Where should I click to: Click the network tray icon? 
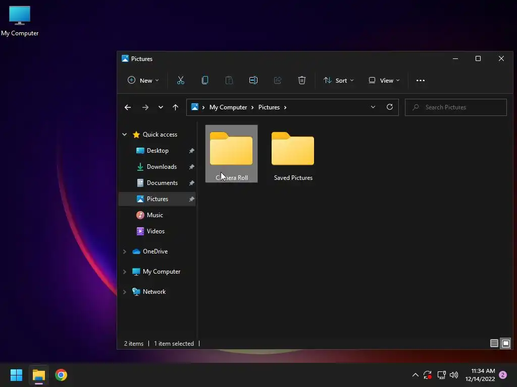pyautogui.click(x=441, y=375)
